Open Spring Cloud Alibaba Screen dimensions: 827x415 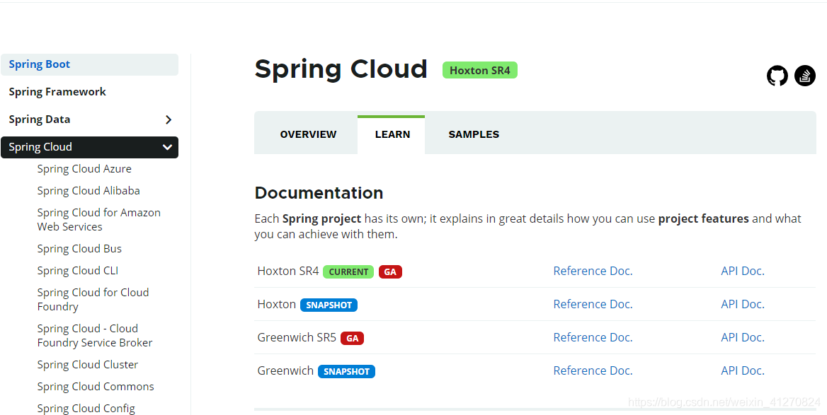coord(89,191)
